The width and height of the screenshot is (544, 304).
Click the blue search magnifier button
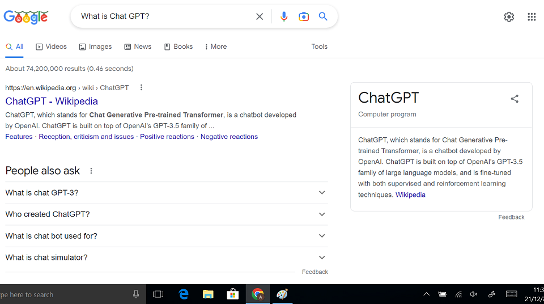tap(323, 16)
